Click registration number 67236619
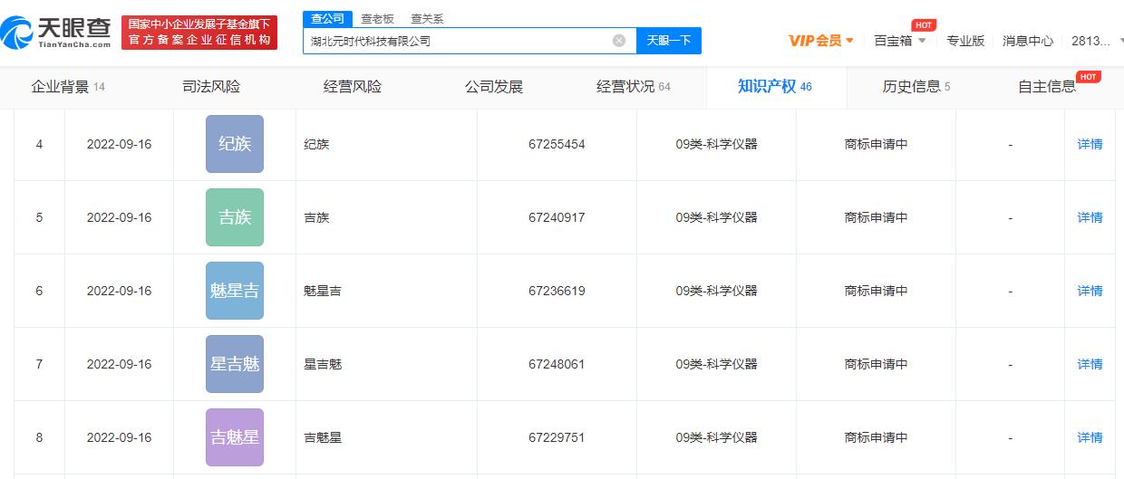Image resolution: width=1124 pixels, height=479 pixels. click(x=557, y=291)
